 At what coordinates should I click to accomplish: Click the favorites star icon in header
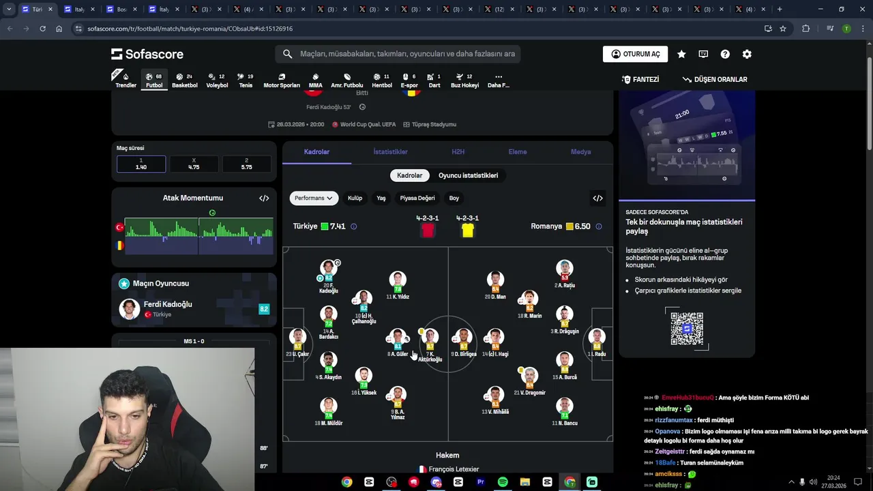click(681, 54)
